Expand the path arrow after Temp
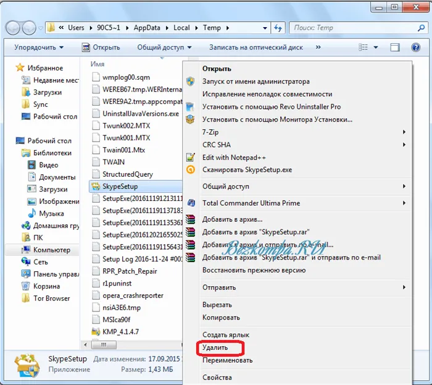This screenshot has width=432, height=385. [x=228, y=28]
